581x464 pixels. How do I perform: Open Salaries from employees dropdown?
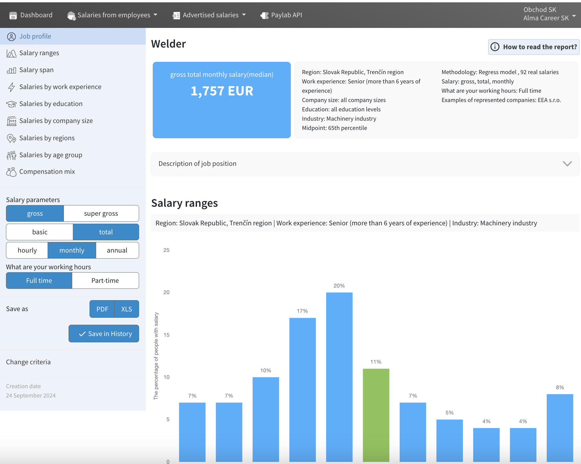tap(112, 15)
